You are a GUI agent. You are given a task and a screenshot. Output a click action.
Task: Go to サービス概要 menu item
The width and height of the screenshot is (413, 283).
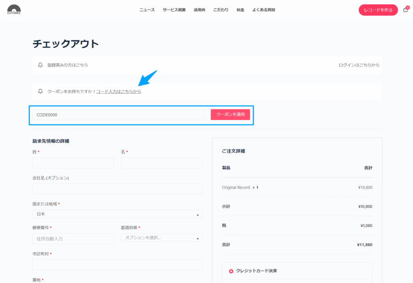[174, 10]
